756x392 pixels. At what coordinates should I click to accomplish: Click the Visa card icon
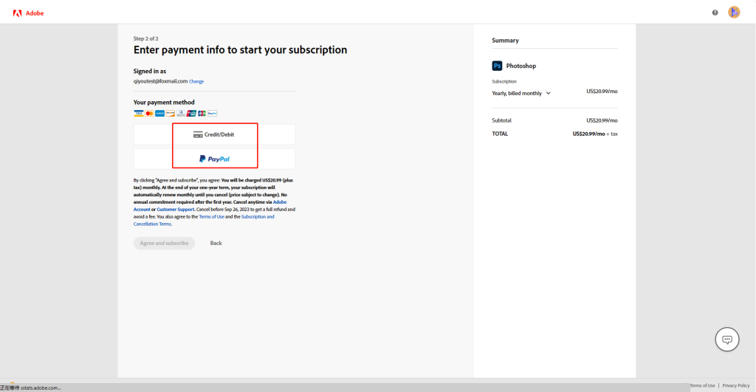[139, 113]
